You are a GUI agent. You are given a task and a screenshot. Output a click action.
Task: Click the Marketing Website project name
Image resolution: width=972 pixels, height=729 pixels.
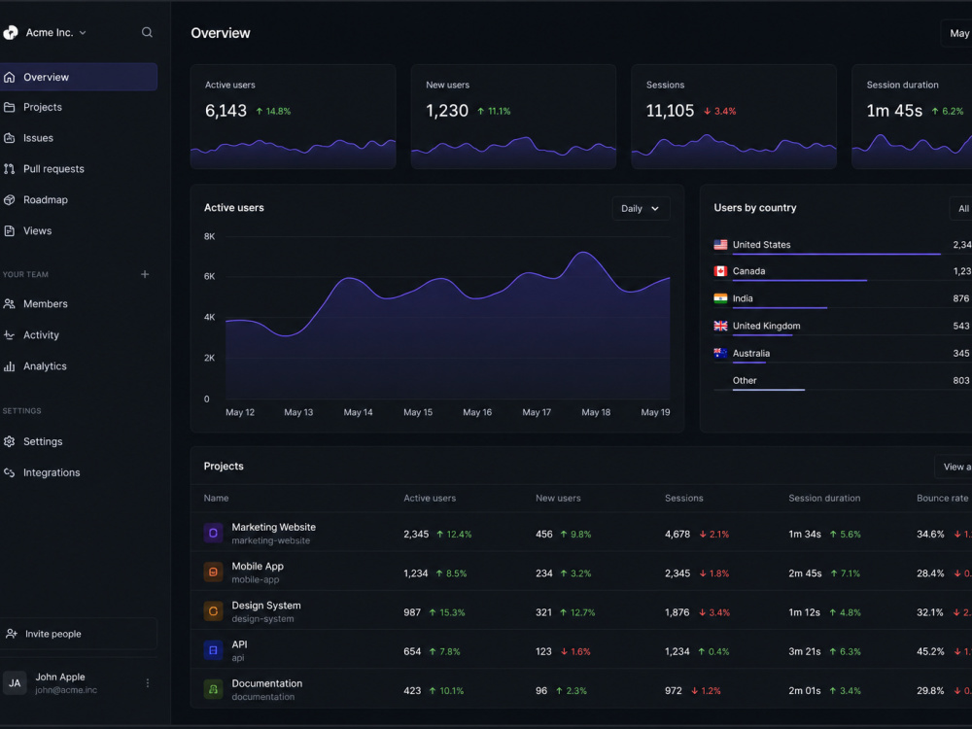[273, 527]
